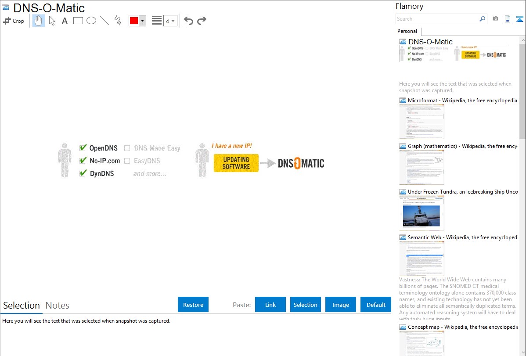
Task: Click the sidebar scroll down arrow
Action: (522, 352)
